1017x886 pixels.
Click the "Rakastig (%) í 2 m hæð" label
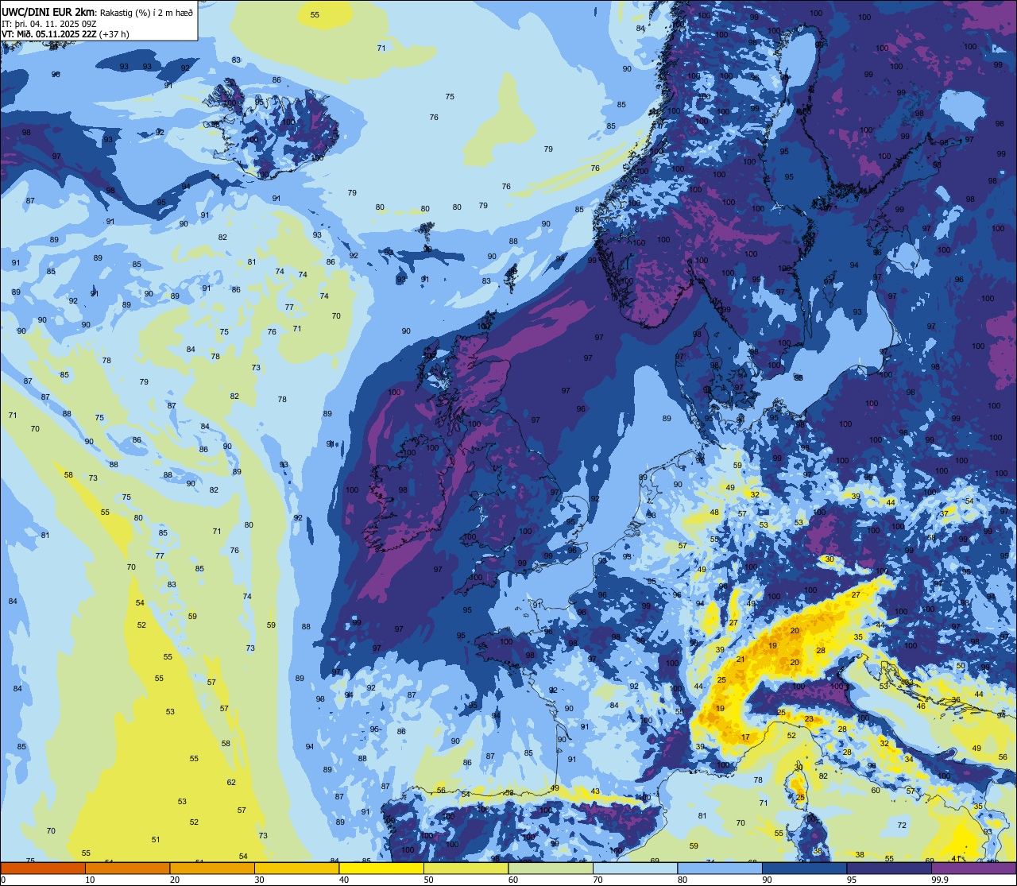click(146, 11)
